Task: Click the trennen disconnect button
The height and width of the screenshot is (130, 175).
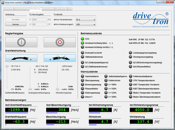Action: pyautogui.click(x=16, y=24)
